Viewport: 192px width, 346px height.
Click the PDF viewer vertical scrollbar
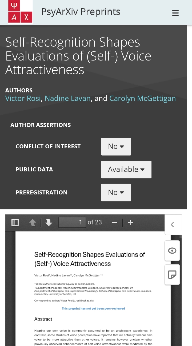180,237
